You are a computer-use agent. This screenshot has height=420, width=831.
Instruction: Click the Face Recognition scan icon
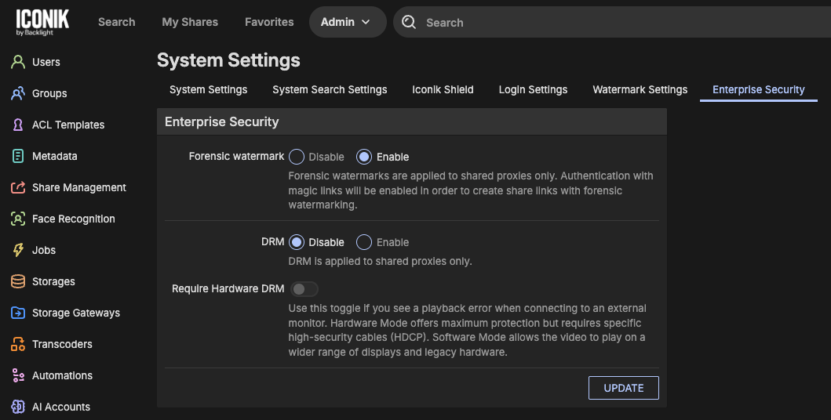pos(18,219)
